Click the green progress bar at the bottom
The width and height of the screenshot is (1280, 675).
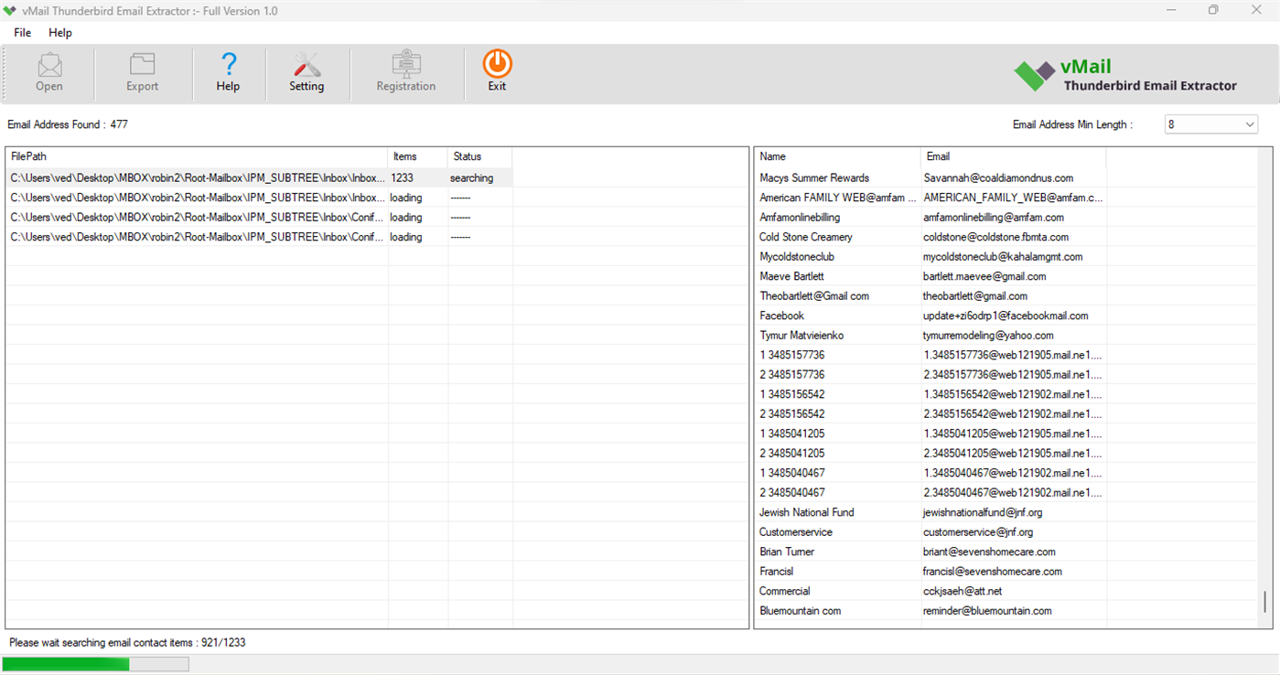[x=64, y=663]
